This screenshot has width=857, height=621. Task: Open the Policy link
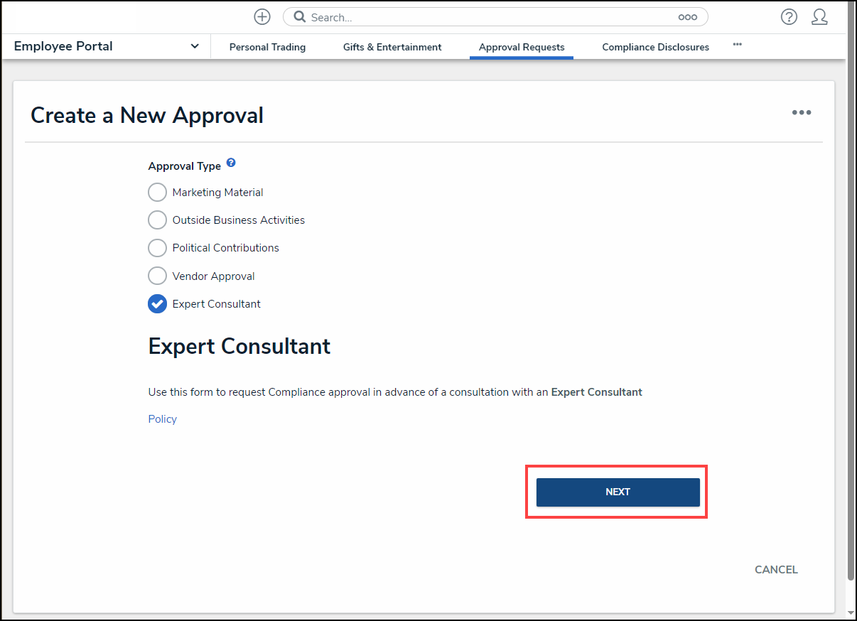163,419
